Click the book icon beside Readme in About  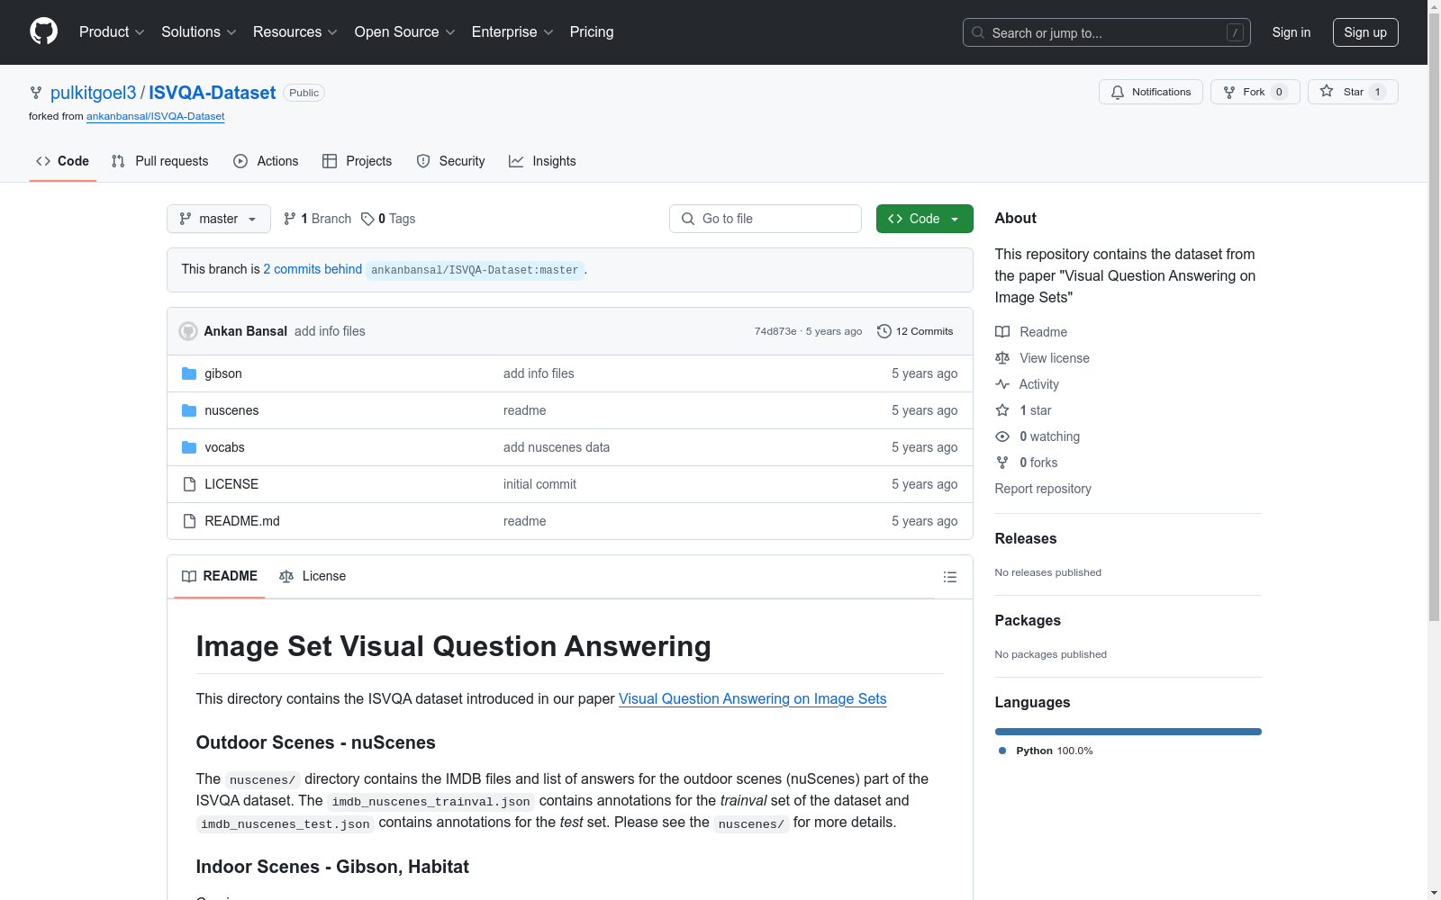1002,332
